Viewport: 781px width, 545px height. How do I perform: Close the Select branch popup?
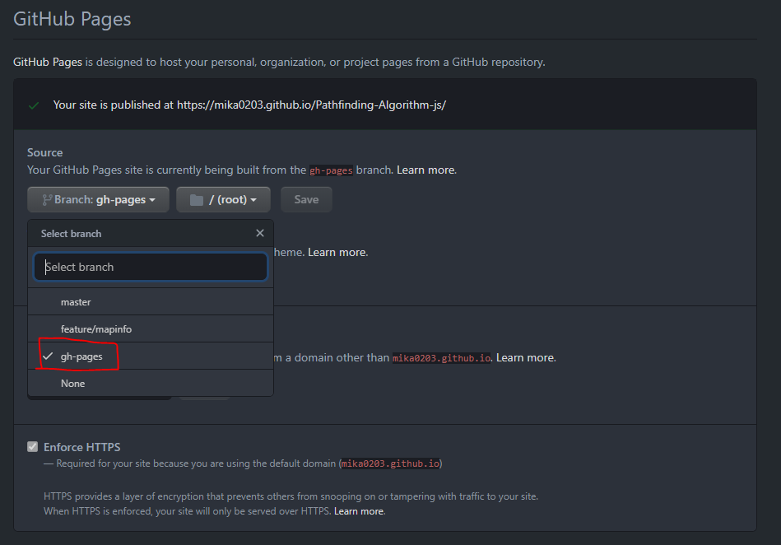(x=260, y=233)
